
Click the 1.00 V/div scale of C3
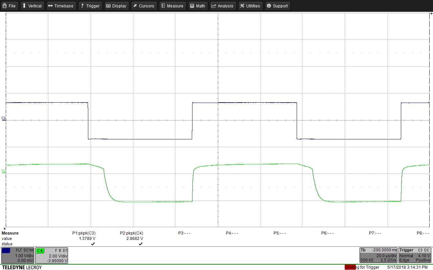[24, 256]
